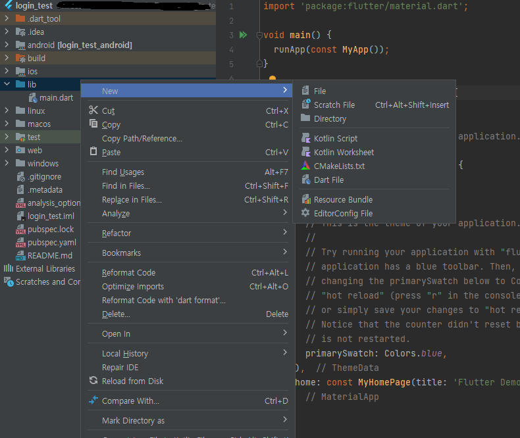
Task: Click the README.md file icon
Action: click(x=20, y=255)
